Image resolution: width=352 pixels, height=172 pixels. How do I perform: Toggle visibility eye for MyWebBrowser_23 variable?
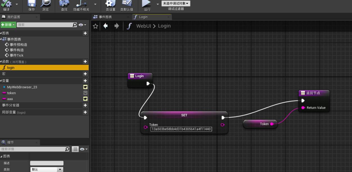(85, 87)
